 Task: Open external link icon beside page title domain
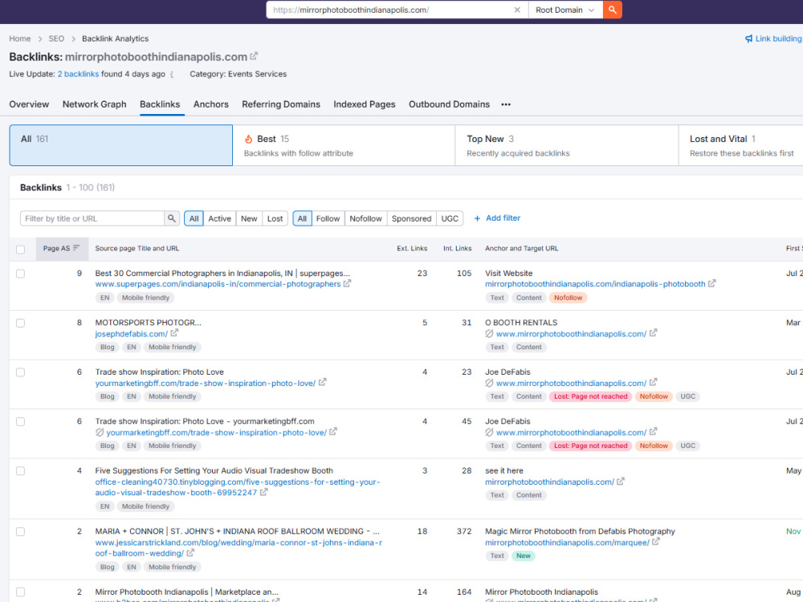(x=254, y=56)
